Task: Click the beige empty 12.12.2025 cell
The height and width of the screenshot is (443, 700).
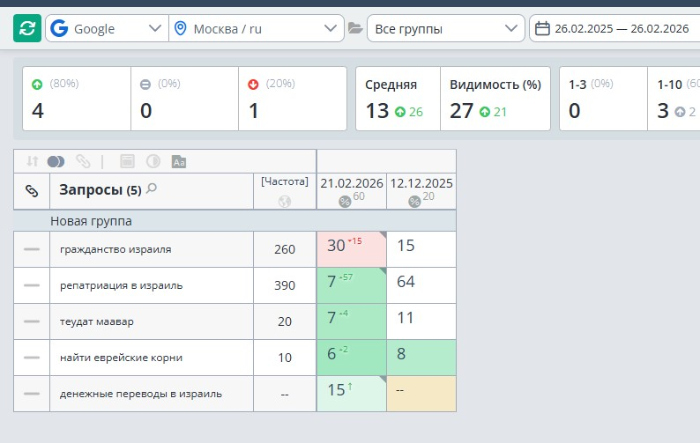Action: [x=421, y=394]
